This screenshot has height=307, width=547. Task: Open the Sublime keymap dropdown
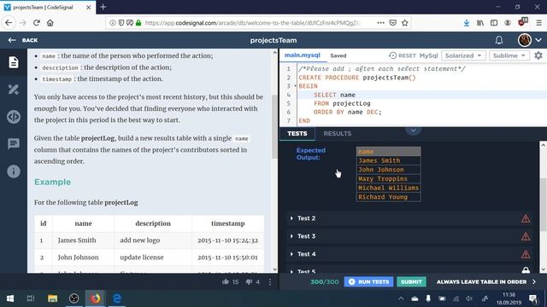[x=509, y=55]
